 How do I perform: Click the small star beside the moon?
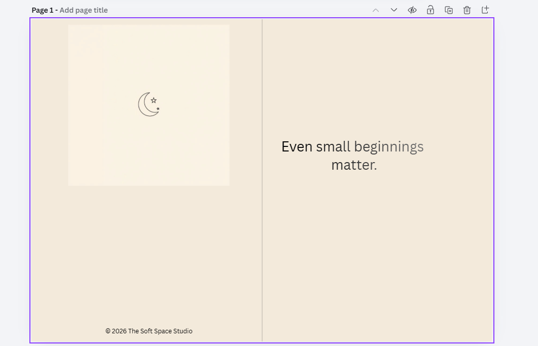click(x=153, y=100)
